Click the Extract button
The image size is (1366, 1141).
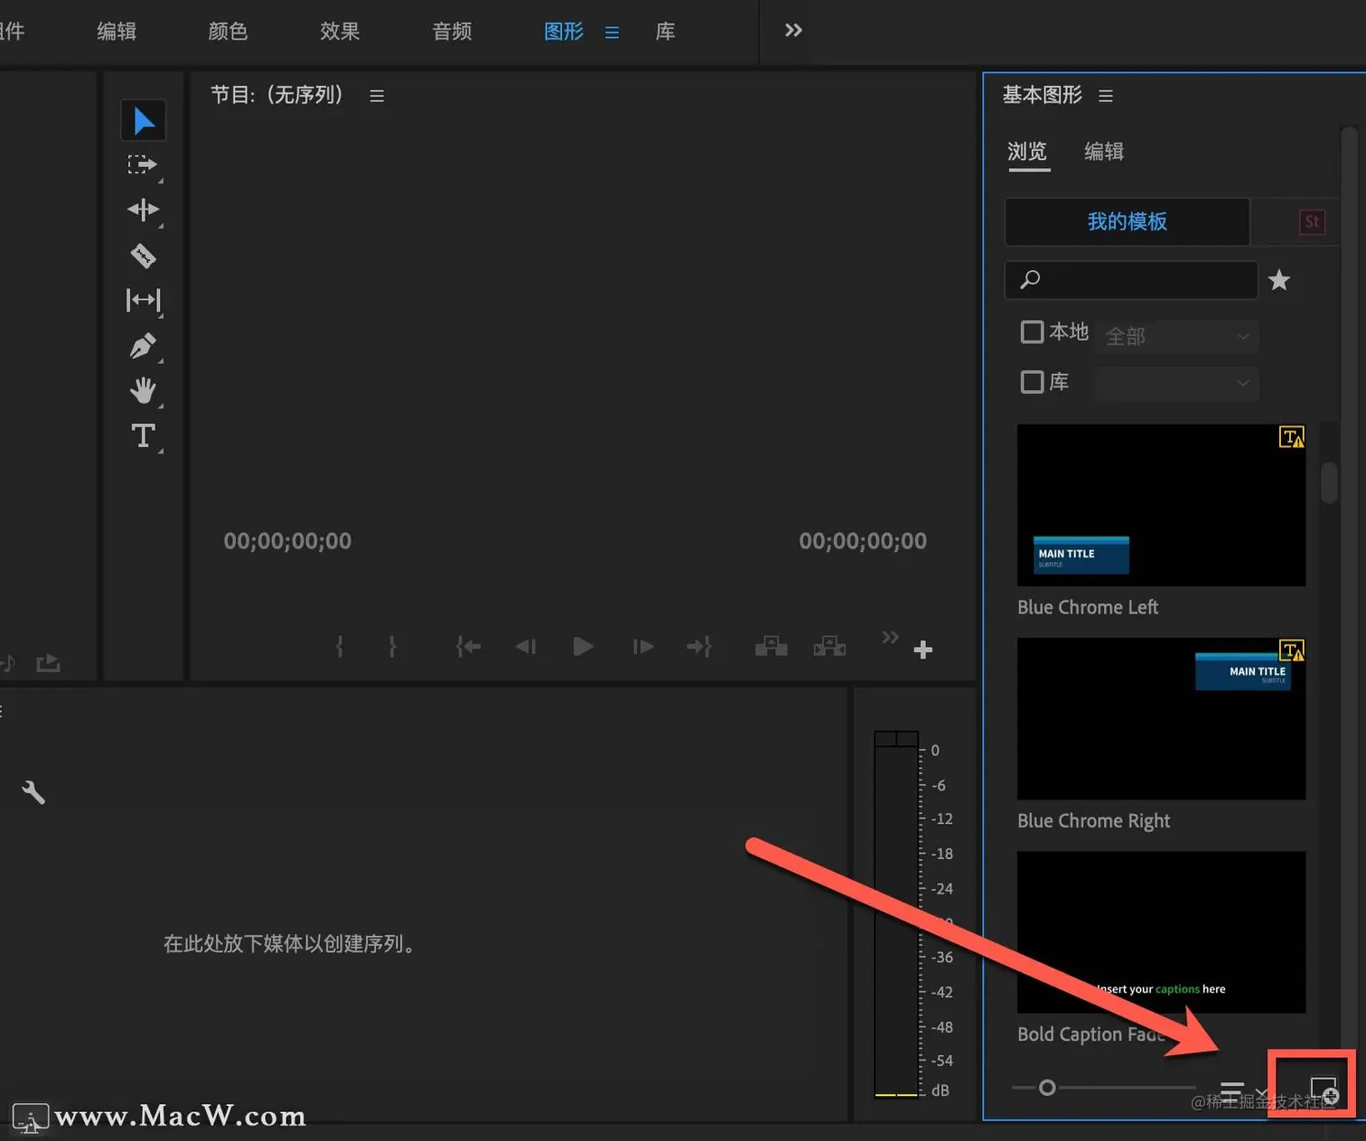[x=829, y=646]
